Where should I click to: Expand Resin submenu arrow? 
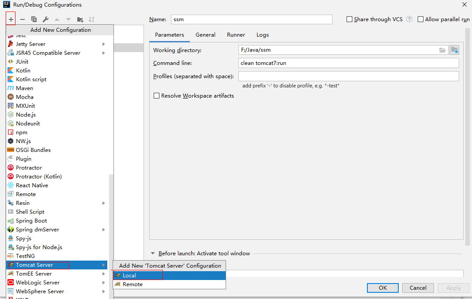click(104, 203)
